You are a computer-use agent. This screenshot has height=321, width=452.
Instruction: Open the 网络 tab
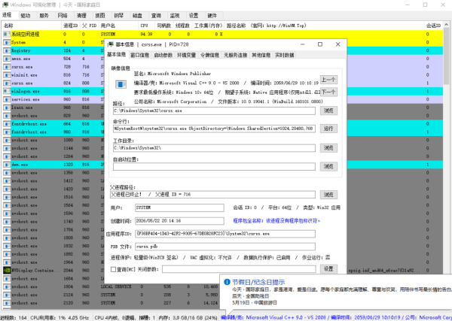click(63, 16)
